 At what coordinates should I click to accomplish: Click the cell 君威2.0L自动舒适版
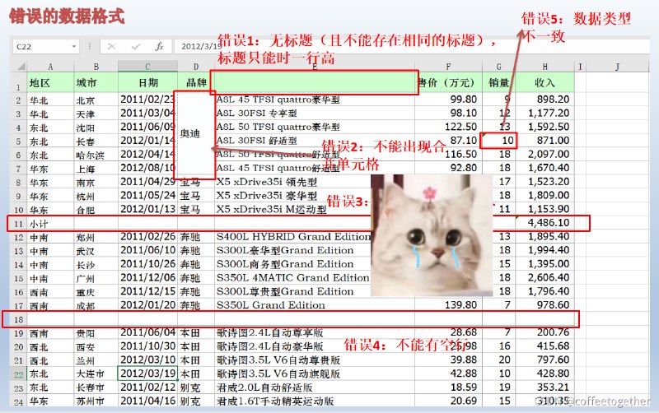point(315,387)
